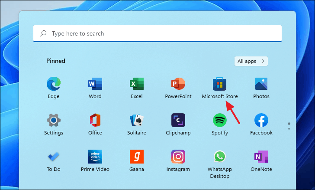Click the magnifier icon in the search box
The width and height of the screenshot is (315, 190).
(43, 33)
